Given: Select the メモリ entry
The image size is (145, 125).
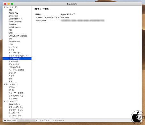Looking at the screenshot, I should 11,76.
